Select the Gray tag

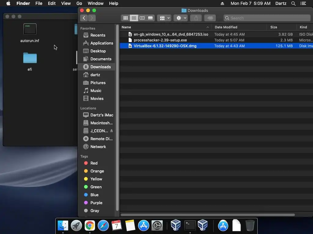point(92,211)
